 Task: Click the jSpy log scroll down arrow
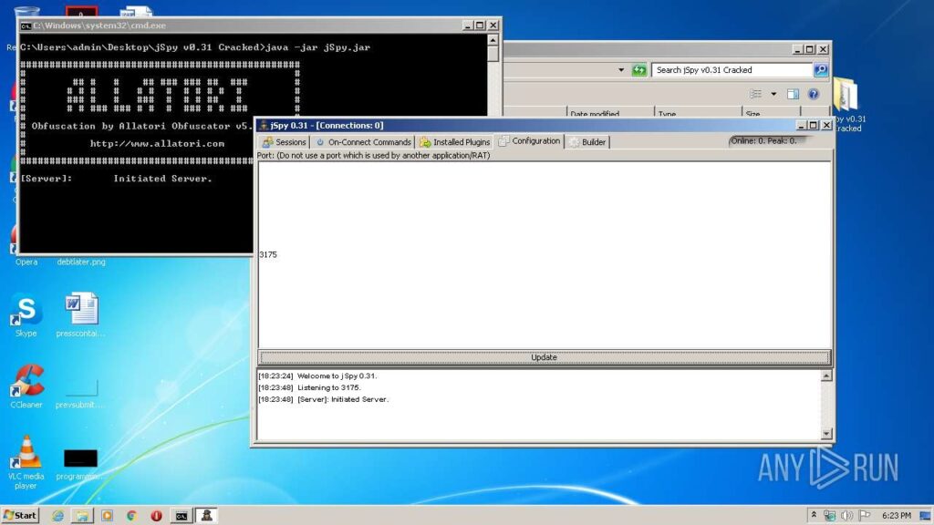pyautogui.click(x=826, y=433)
